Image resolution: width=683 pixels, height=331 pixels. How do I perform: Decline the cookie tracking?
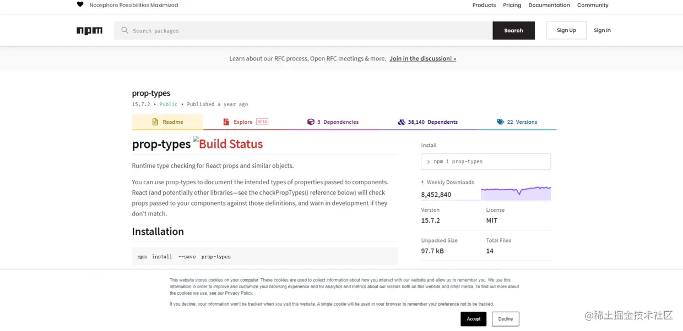click(505, 319)
